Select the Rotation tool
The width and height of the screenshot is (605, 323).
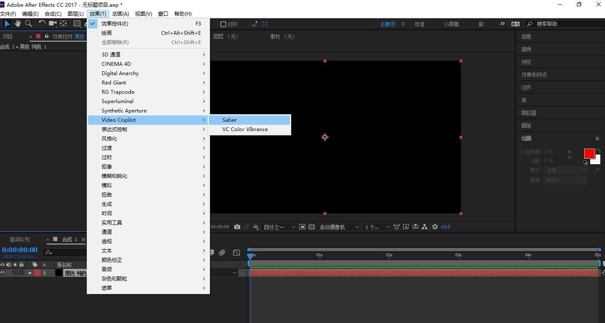tap(42, 24)
